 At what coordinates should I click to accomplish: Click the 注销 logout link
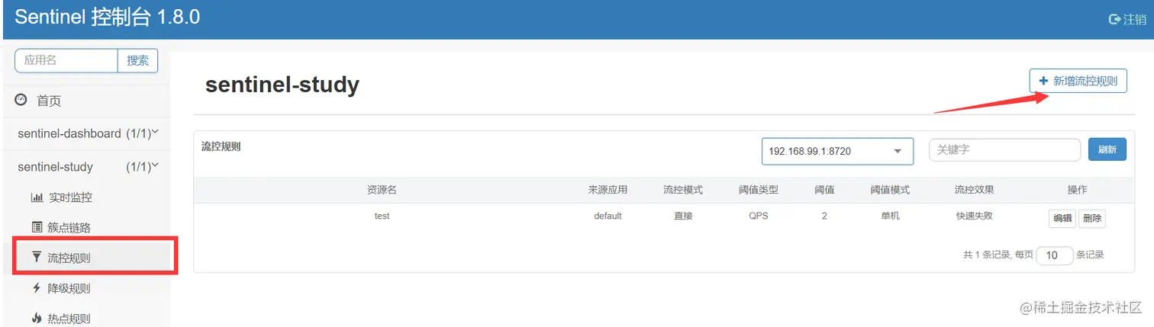(x=1127, y=19)
